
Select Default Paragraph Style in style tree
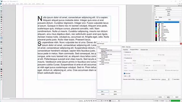point(107,50)
